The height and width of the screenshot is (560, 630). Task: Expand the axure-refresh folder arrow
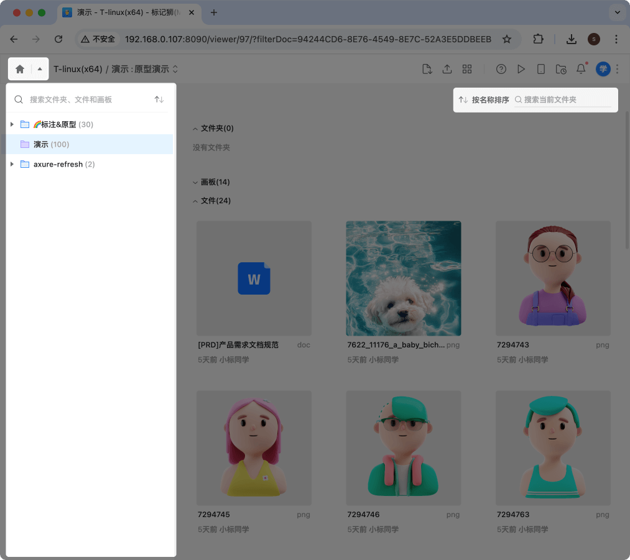coord(12,164)
